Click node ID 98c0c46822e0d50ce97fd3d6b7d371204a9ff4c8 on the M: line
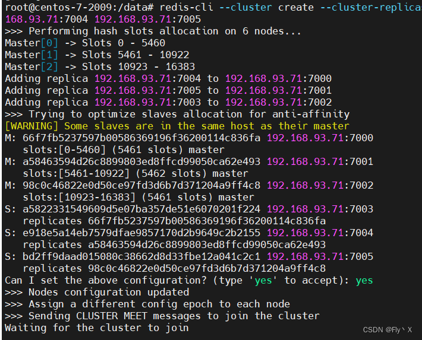Image resolution: width=422 pixels, height=340 pixels. tap(141, 185)
